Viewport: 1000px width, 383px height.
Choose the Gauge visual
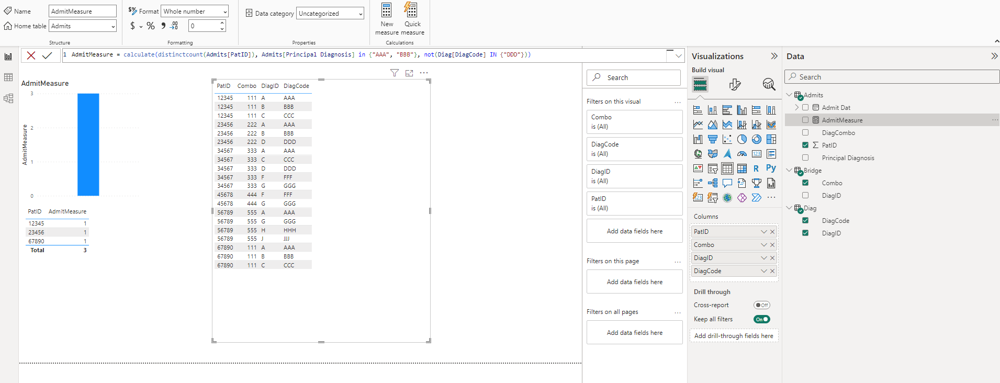742,154
